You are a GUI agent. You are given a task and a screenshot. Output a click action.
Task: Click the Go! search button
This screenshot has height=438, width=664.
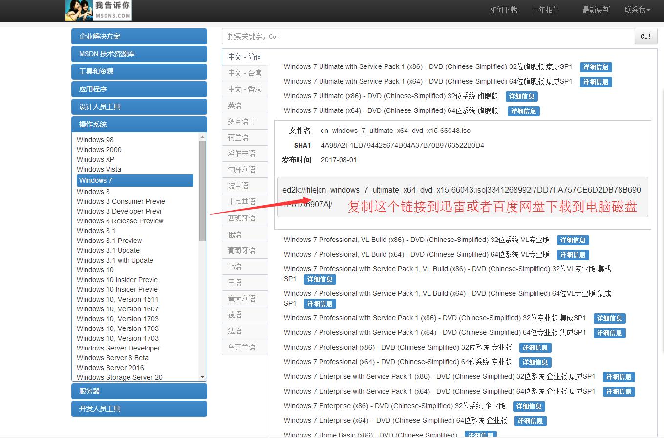point(645,36)
